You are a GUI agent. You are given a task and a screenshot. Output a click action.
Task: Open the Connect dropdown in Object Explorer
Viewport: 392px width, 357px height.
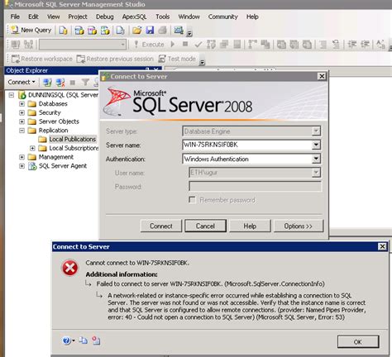pos(22,82)
